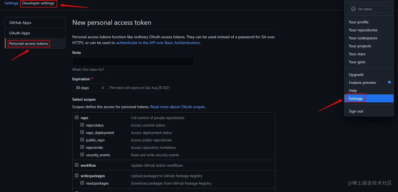
Task: Open GitHub Apps in the sidebar
Action: pos(35,23)
